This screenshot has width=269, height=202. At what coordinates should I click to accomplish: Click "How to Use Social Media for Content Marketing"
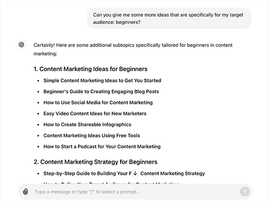click(98, 103)
